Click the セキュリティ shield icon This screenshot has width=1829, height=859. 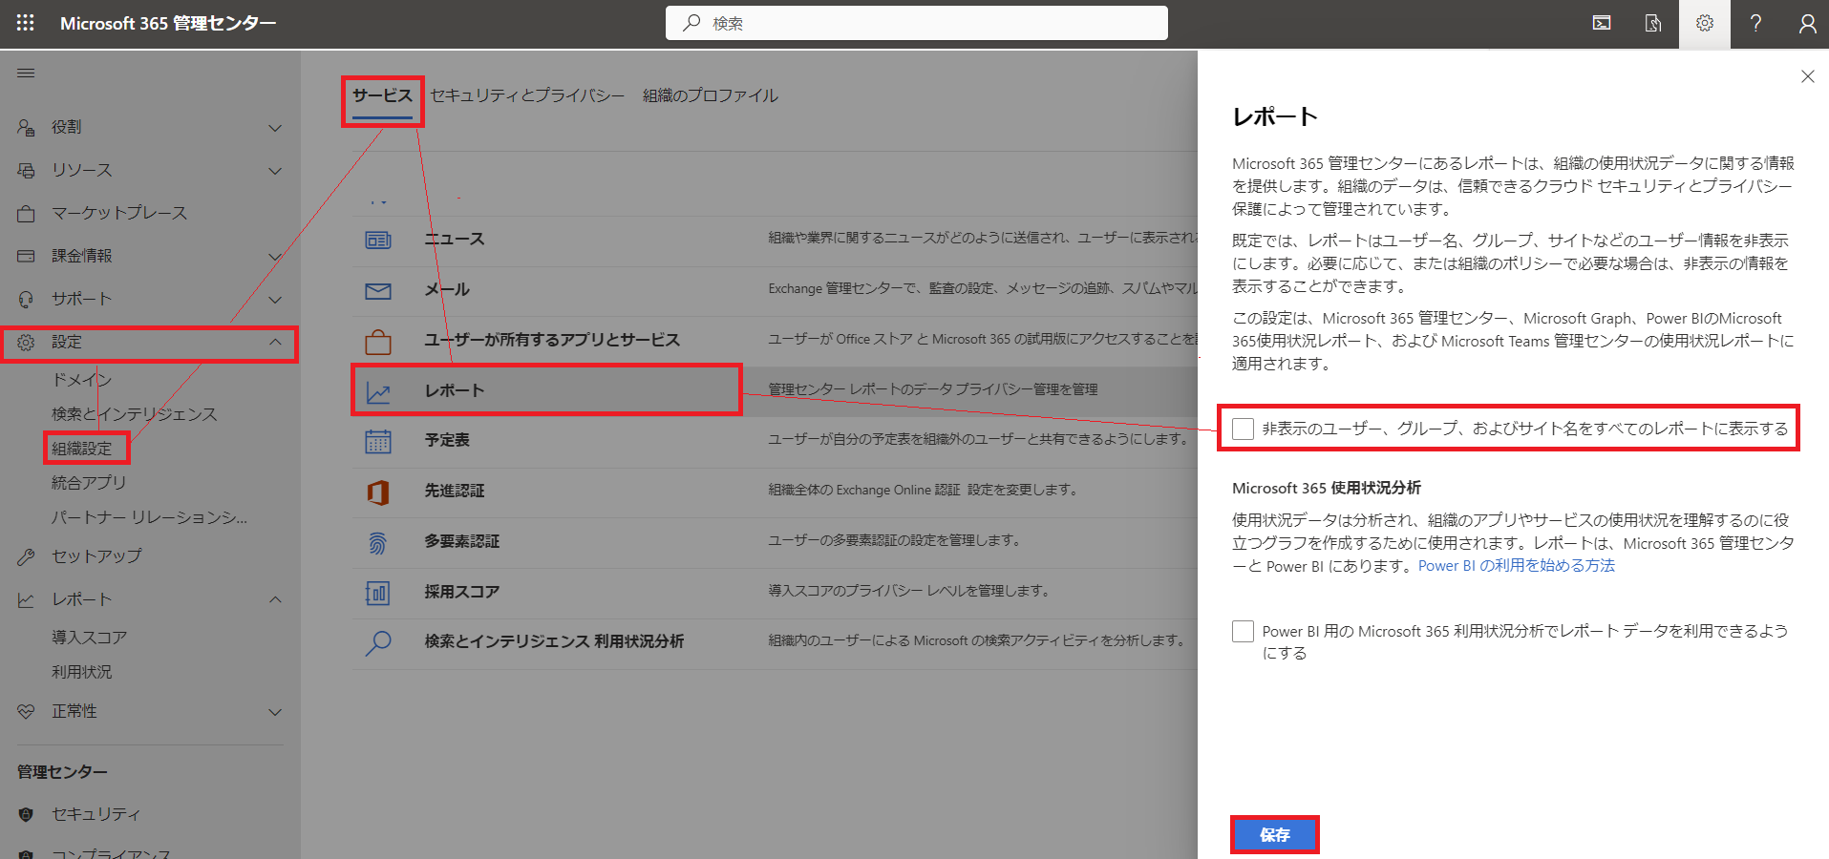click(26, 814)
